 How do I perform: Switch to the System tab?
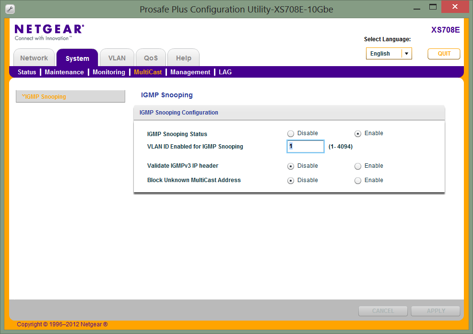[x=77, y=58]
